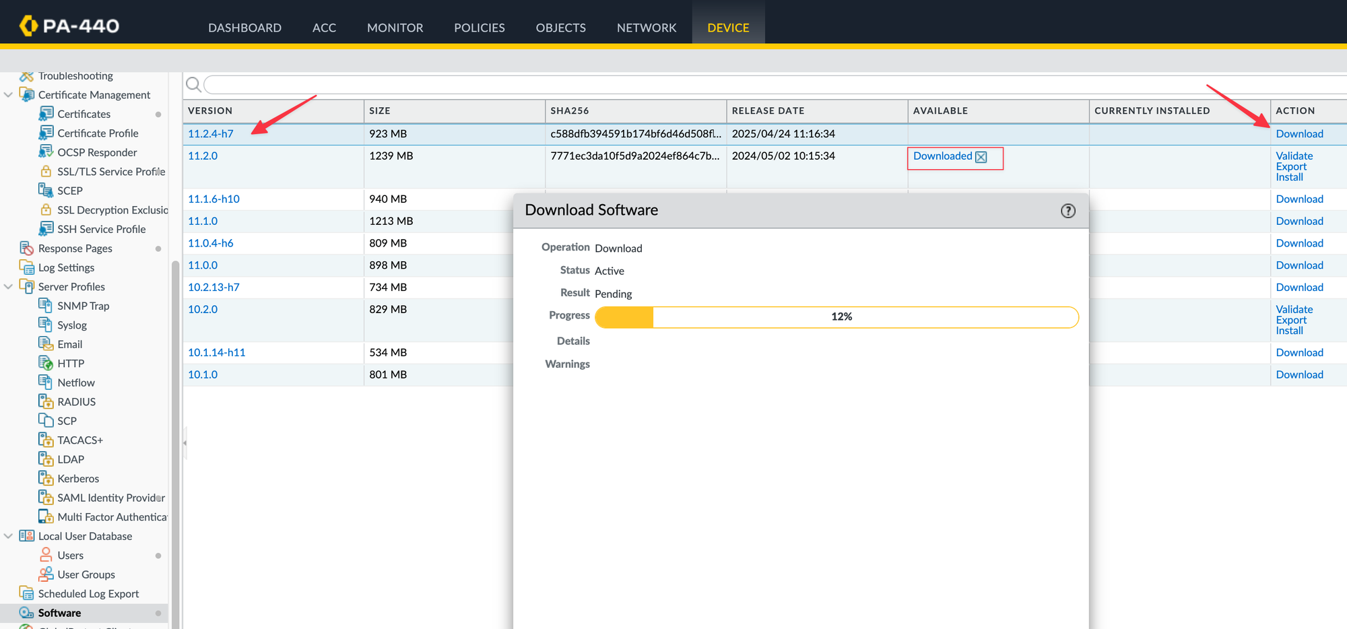Click the Log Settings icon
The image size is (1347, 629).
pos(27,267)
